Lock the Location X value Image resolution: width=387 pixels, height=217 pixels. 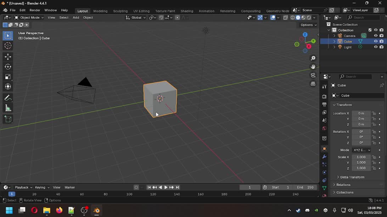374,113
